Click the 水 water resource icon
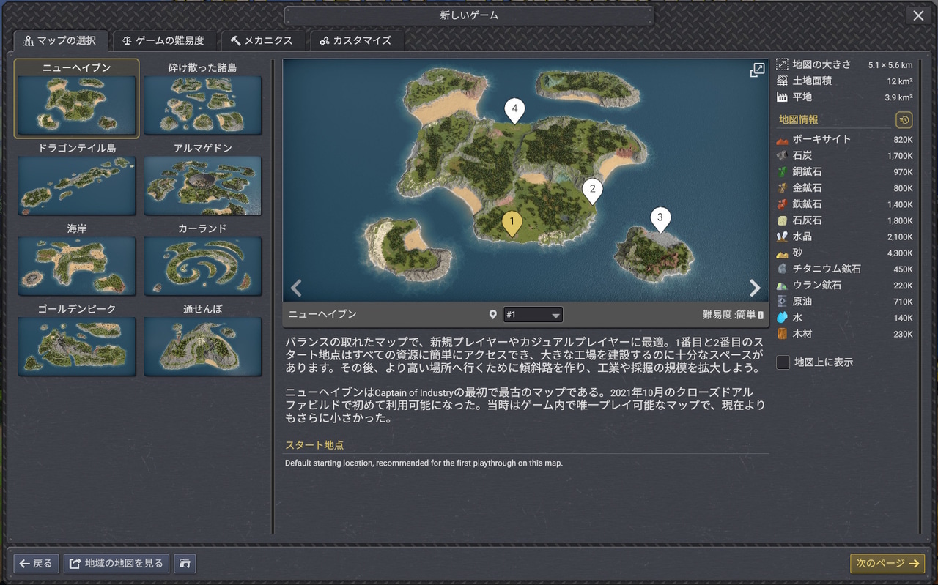The image size is (938, 585). coord(782,318)
